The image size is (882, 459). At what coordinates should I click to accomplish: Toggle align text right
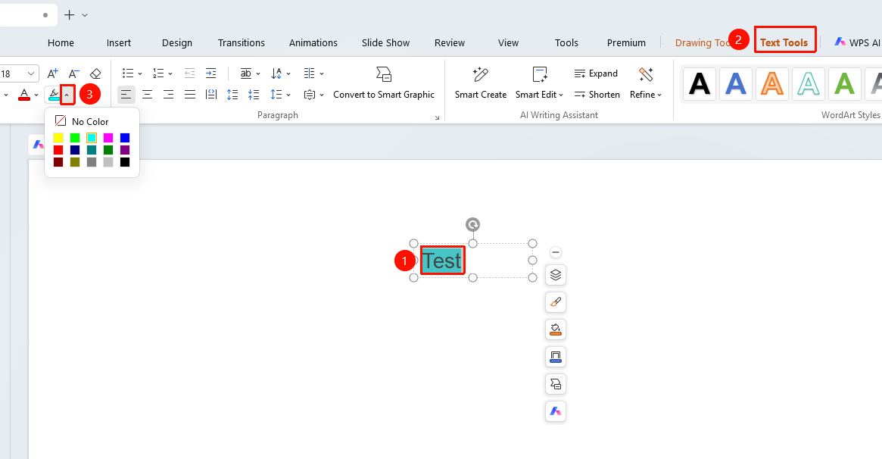coord(168,95)
